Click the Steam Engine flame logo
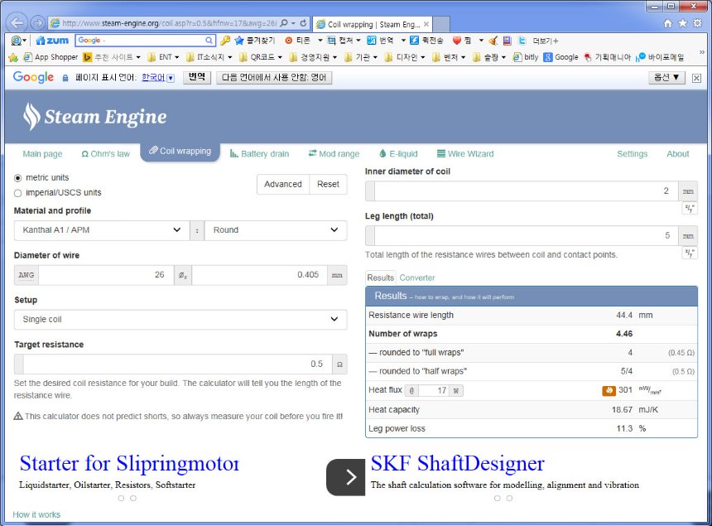The image size is (712, 526). tap(31, 116)
